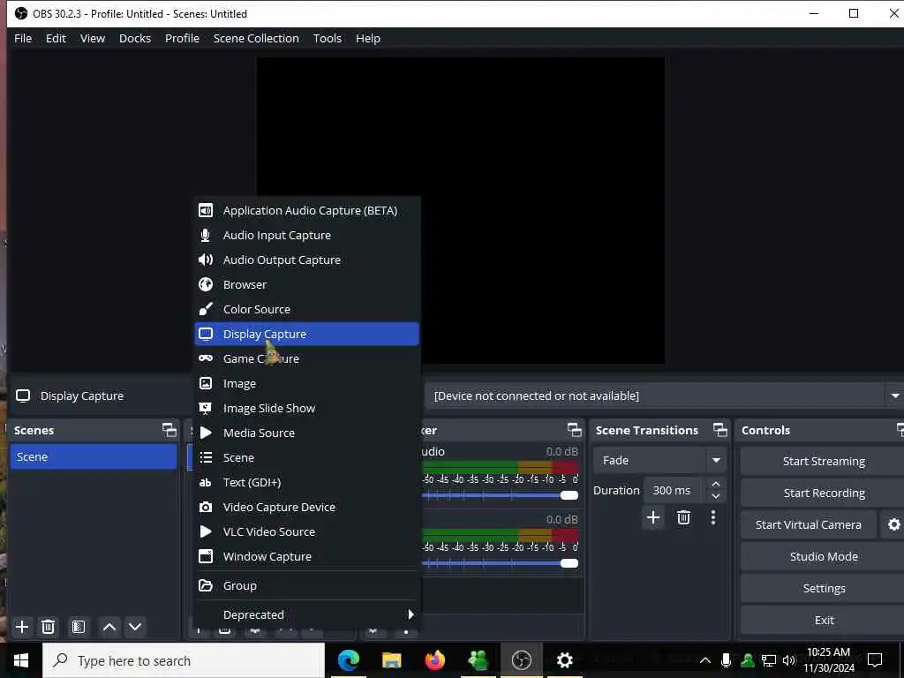
Task: Open scene filters icon in Scenes panel
Action: tap(79, 627)
